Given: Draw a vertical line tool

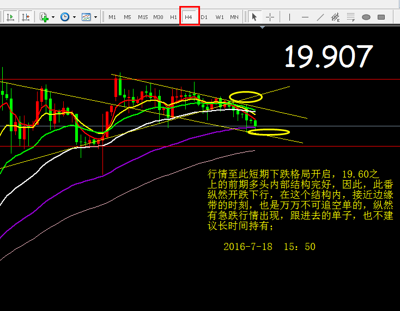Looking at the screenshot, I should click(x=289, y=17).
